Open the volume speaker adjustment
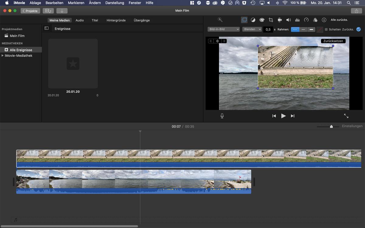This screenshot has height=228, width=365. tap(288, 20)
